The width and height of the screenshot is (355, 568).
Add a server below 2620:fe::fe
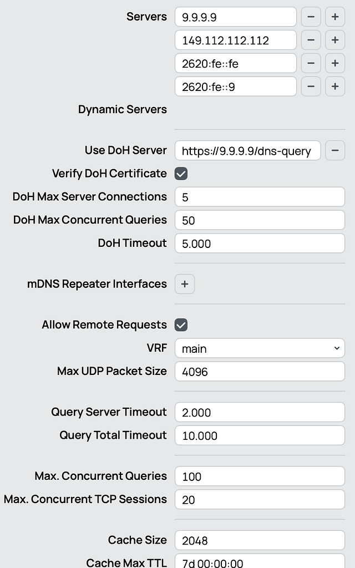click(334, 63)
